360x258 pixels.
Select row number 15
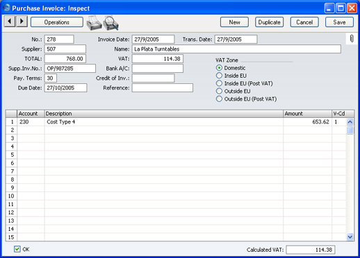click(12, 237)
